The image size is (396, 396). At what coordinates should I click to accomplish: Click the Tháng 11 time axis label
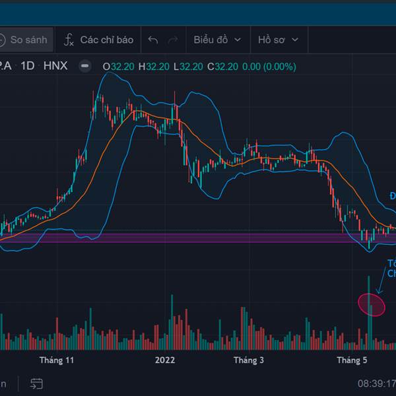click(x=57, y=360)
